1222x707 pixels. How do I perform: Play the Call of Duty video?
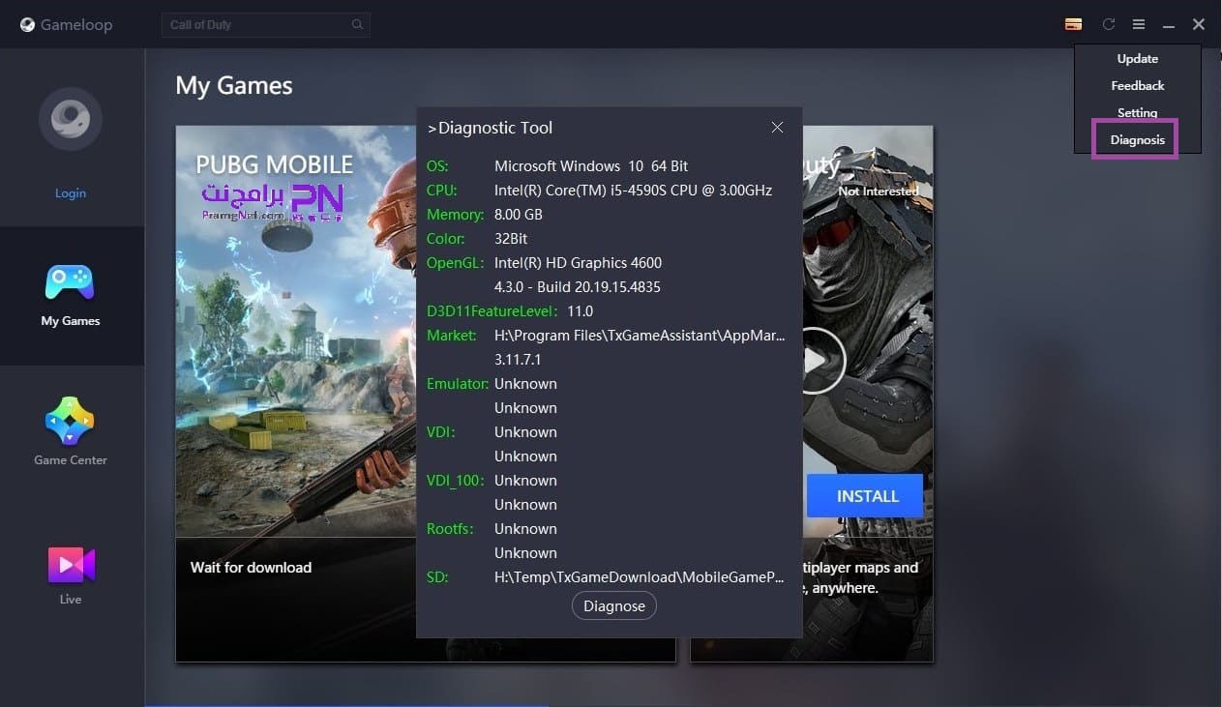(816, 361)
